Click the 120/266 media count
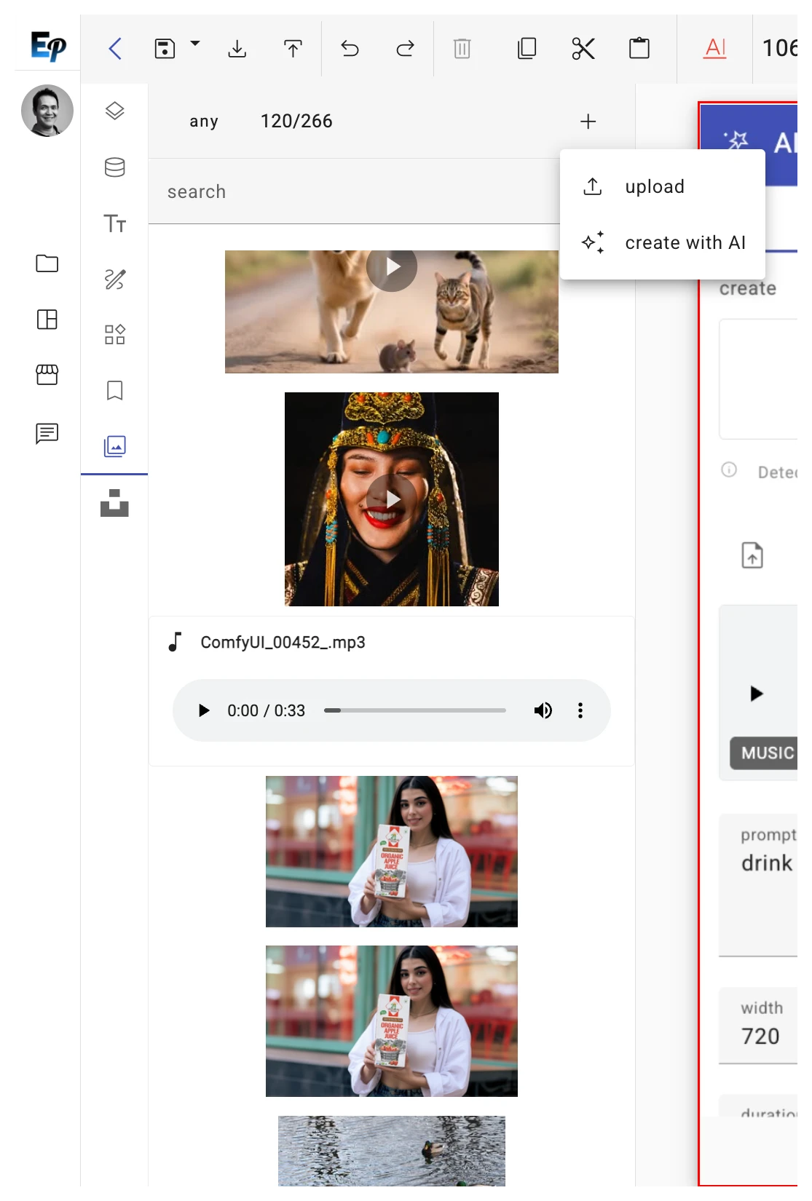Viewport: 812px width, 1201px height. (296, 122)
